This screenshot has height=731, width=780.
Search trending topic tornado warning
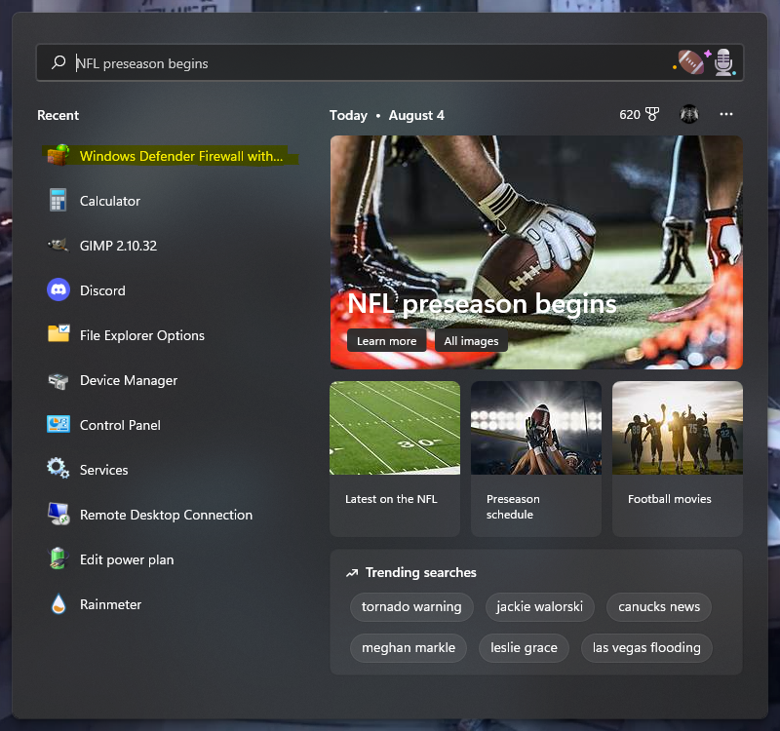click(x=411, y=606)
